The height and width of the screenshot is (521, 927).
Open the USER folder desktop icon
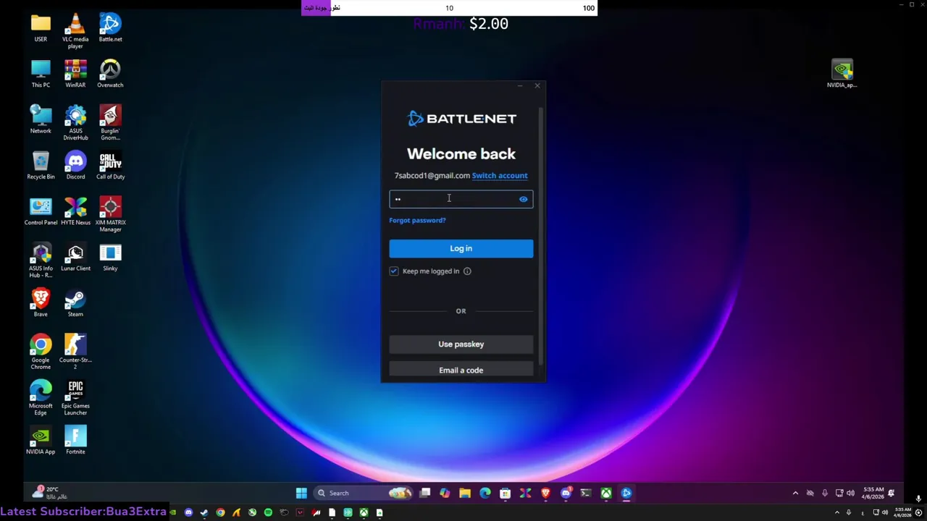click(41, 28)
